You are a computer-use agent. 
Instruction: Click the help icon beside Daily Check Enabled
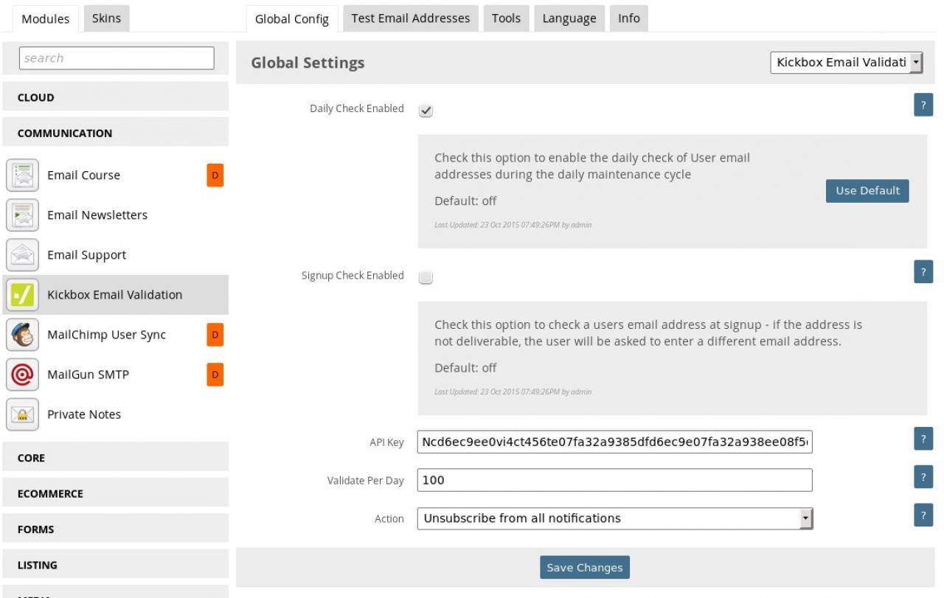coord(923,105)
